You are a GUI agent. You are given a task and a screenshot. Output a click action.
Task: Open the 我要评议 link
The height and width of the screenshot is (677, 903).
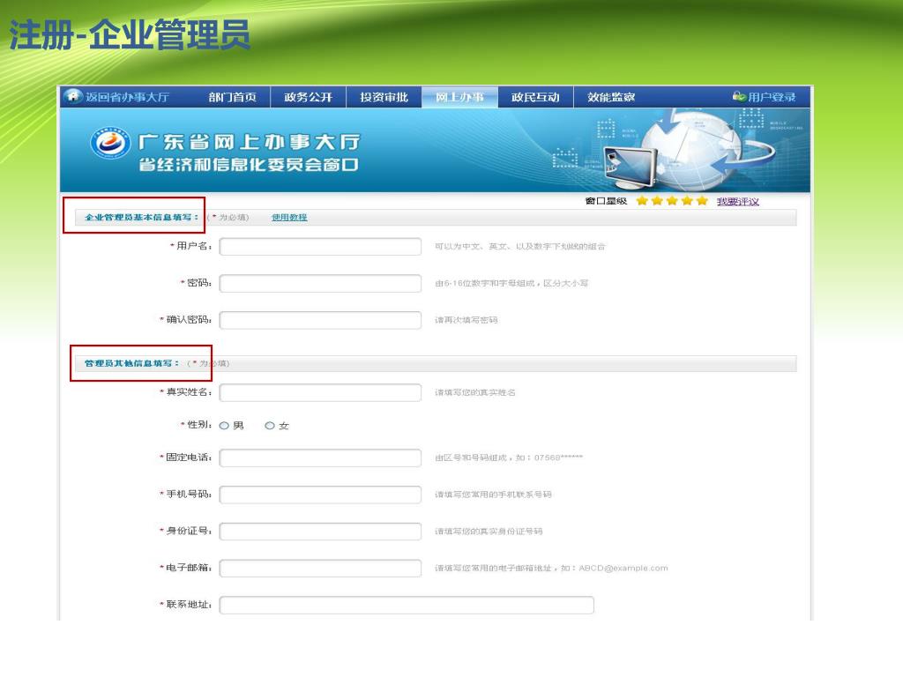pos(738,202)
